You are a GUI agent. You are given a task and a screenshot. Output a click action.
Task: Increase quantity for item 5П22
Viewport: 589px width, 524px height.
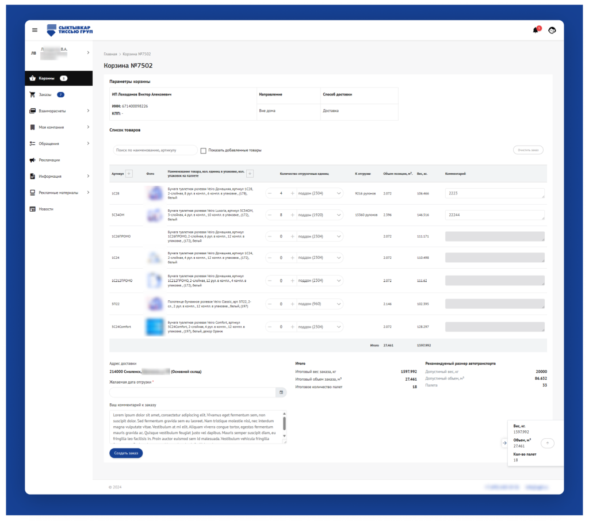pos(292,304)
